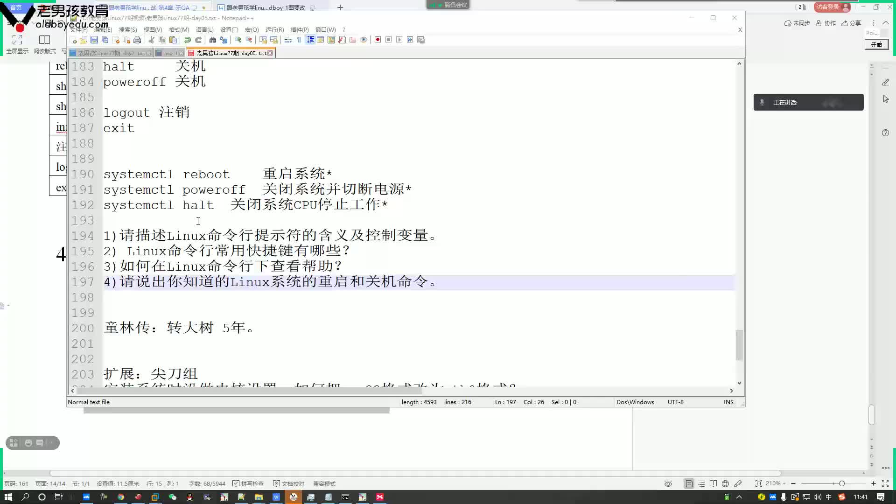Show hidden system tray icons
Viewport: 896px width, 504px height.
[739, 497]
